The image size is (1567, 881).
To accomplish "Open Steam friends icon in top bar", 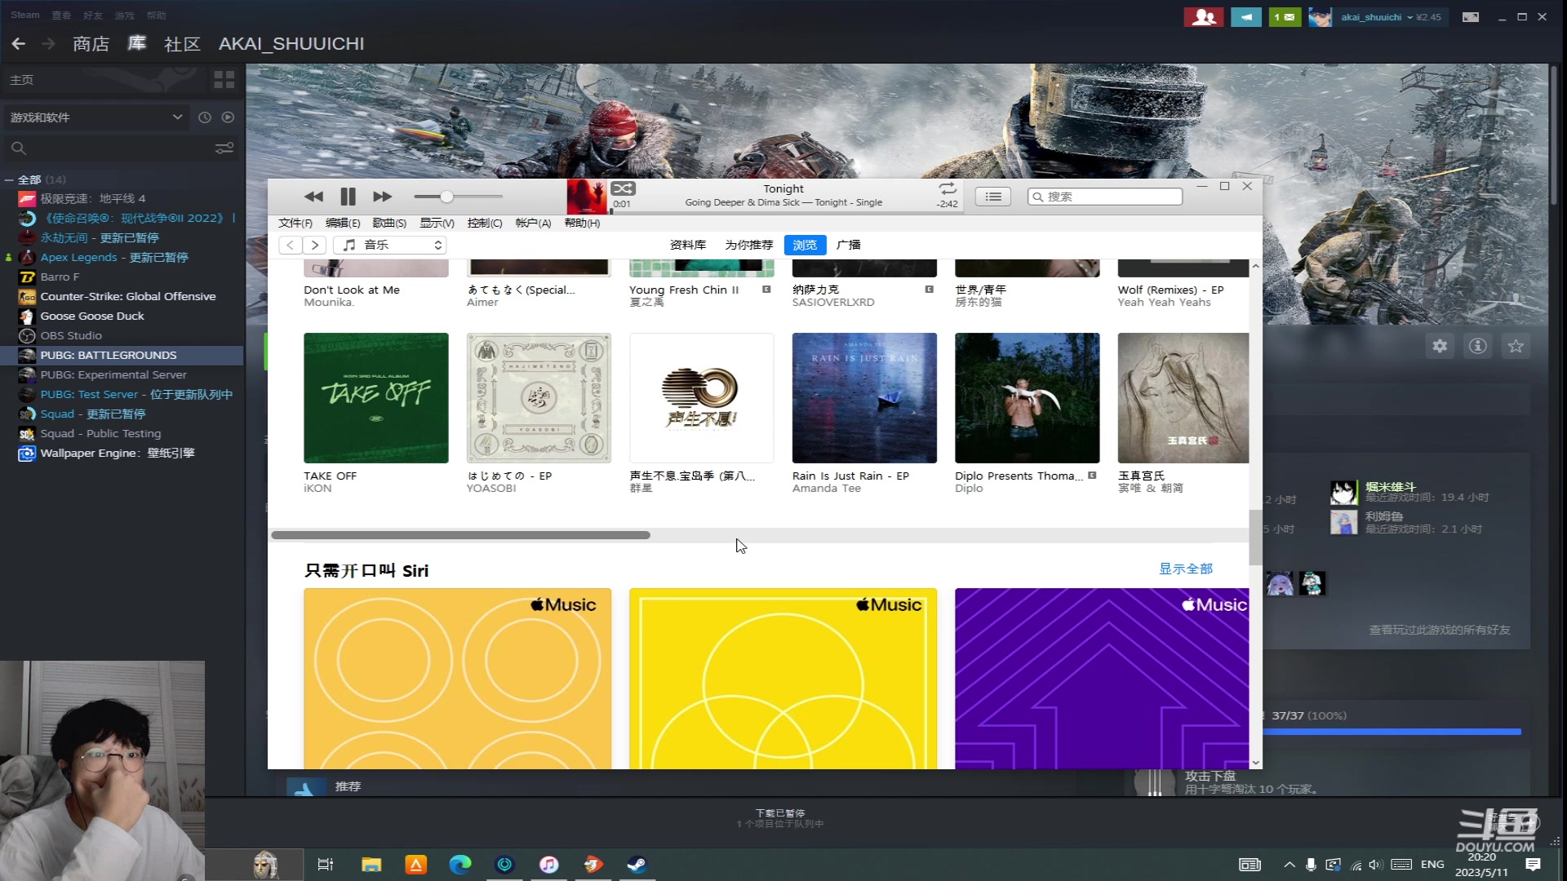I will 1203,16.
